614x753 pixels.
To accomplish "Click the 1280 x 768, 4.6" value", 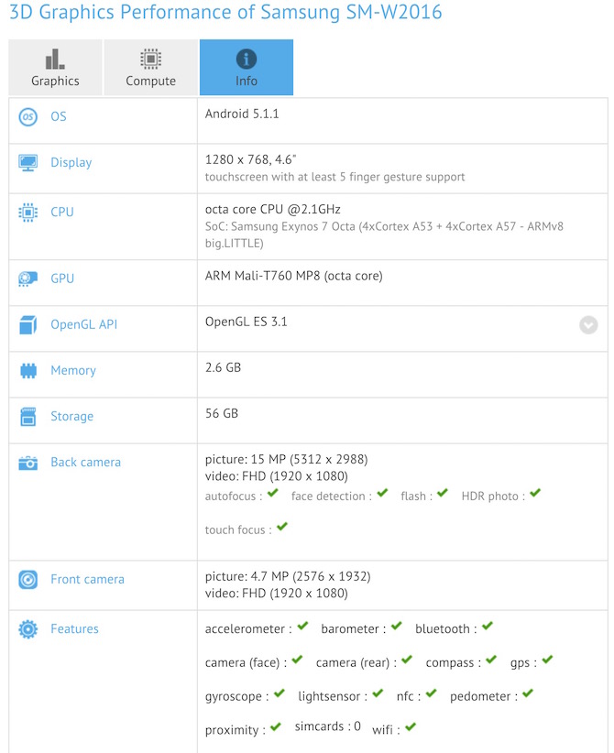I will tap(251, 159).
